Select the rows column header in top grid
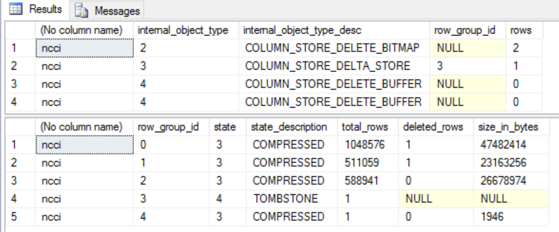Viewport: 559px width, 232px height. click(524, 30)
